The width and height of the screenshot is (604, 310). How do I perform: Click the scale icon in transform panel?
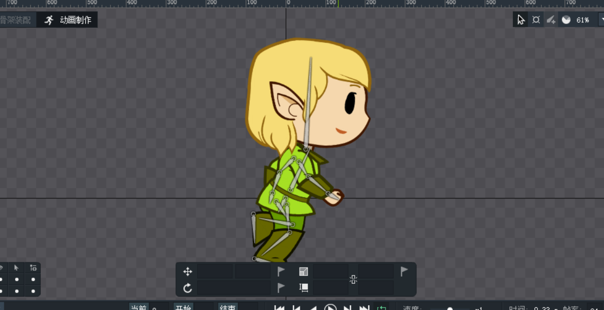[x=303, y=272]
